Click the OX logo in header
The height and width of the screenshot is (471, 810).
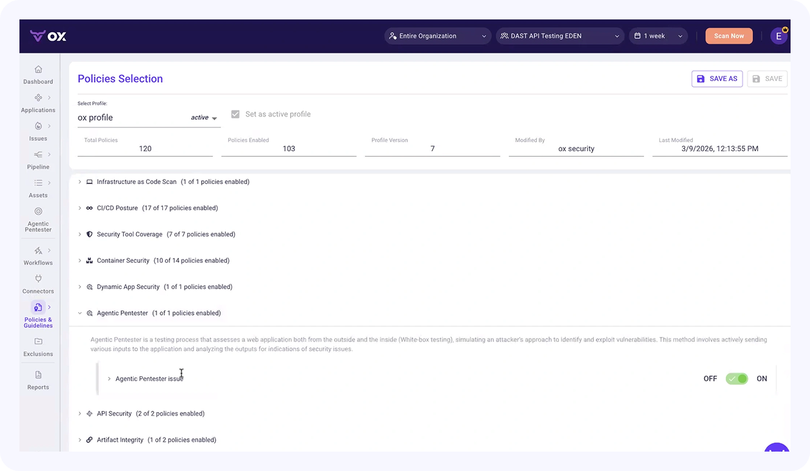[48, 36]
